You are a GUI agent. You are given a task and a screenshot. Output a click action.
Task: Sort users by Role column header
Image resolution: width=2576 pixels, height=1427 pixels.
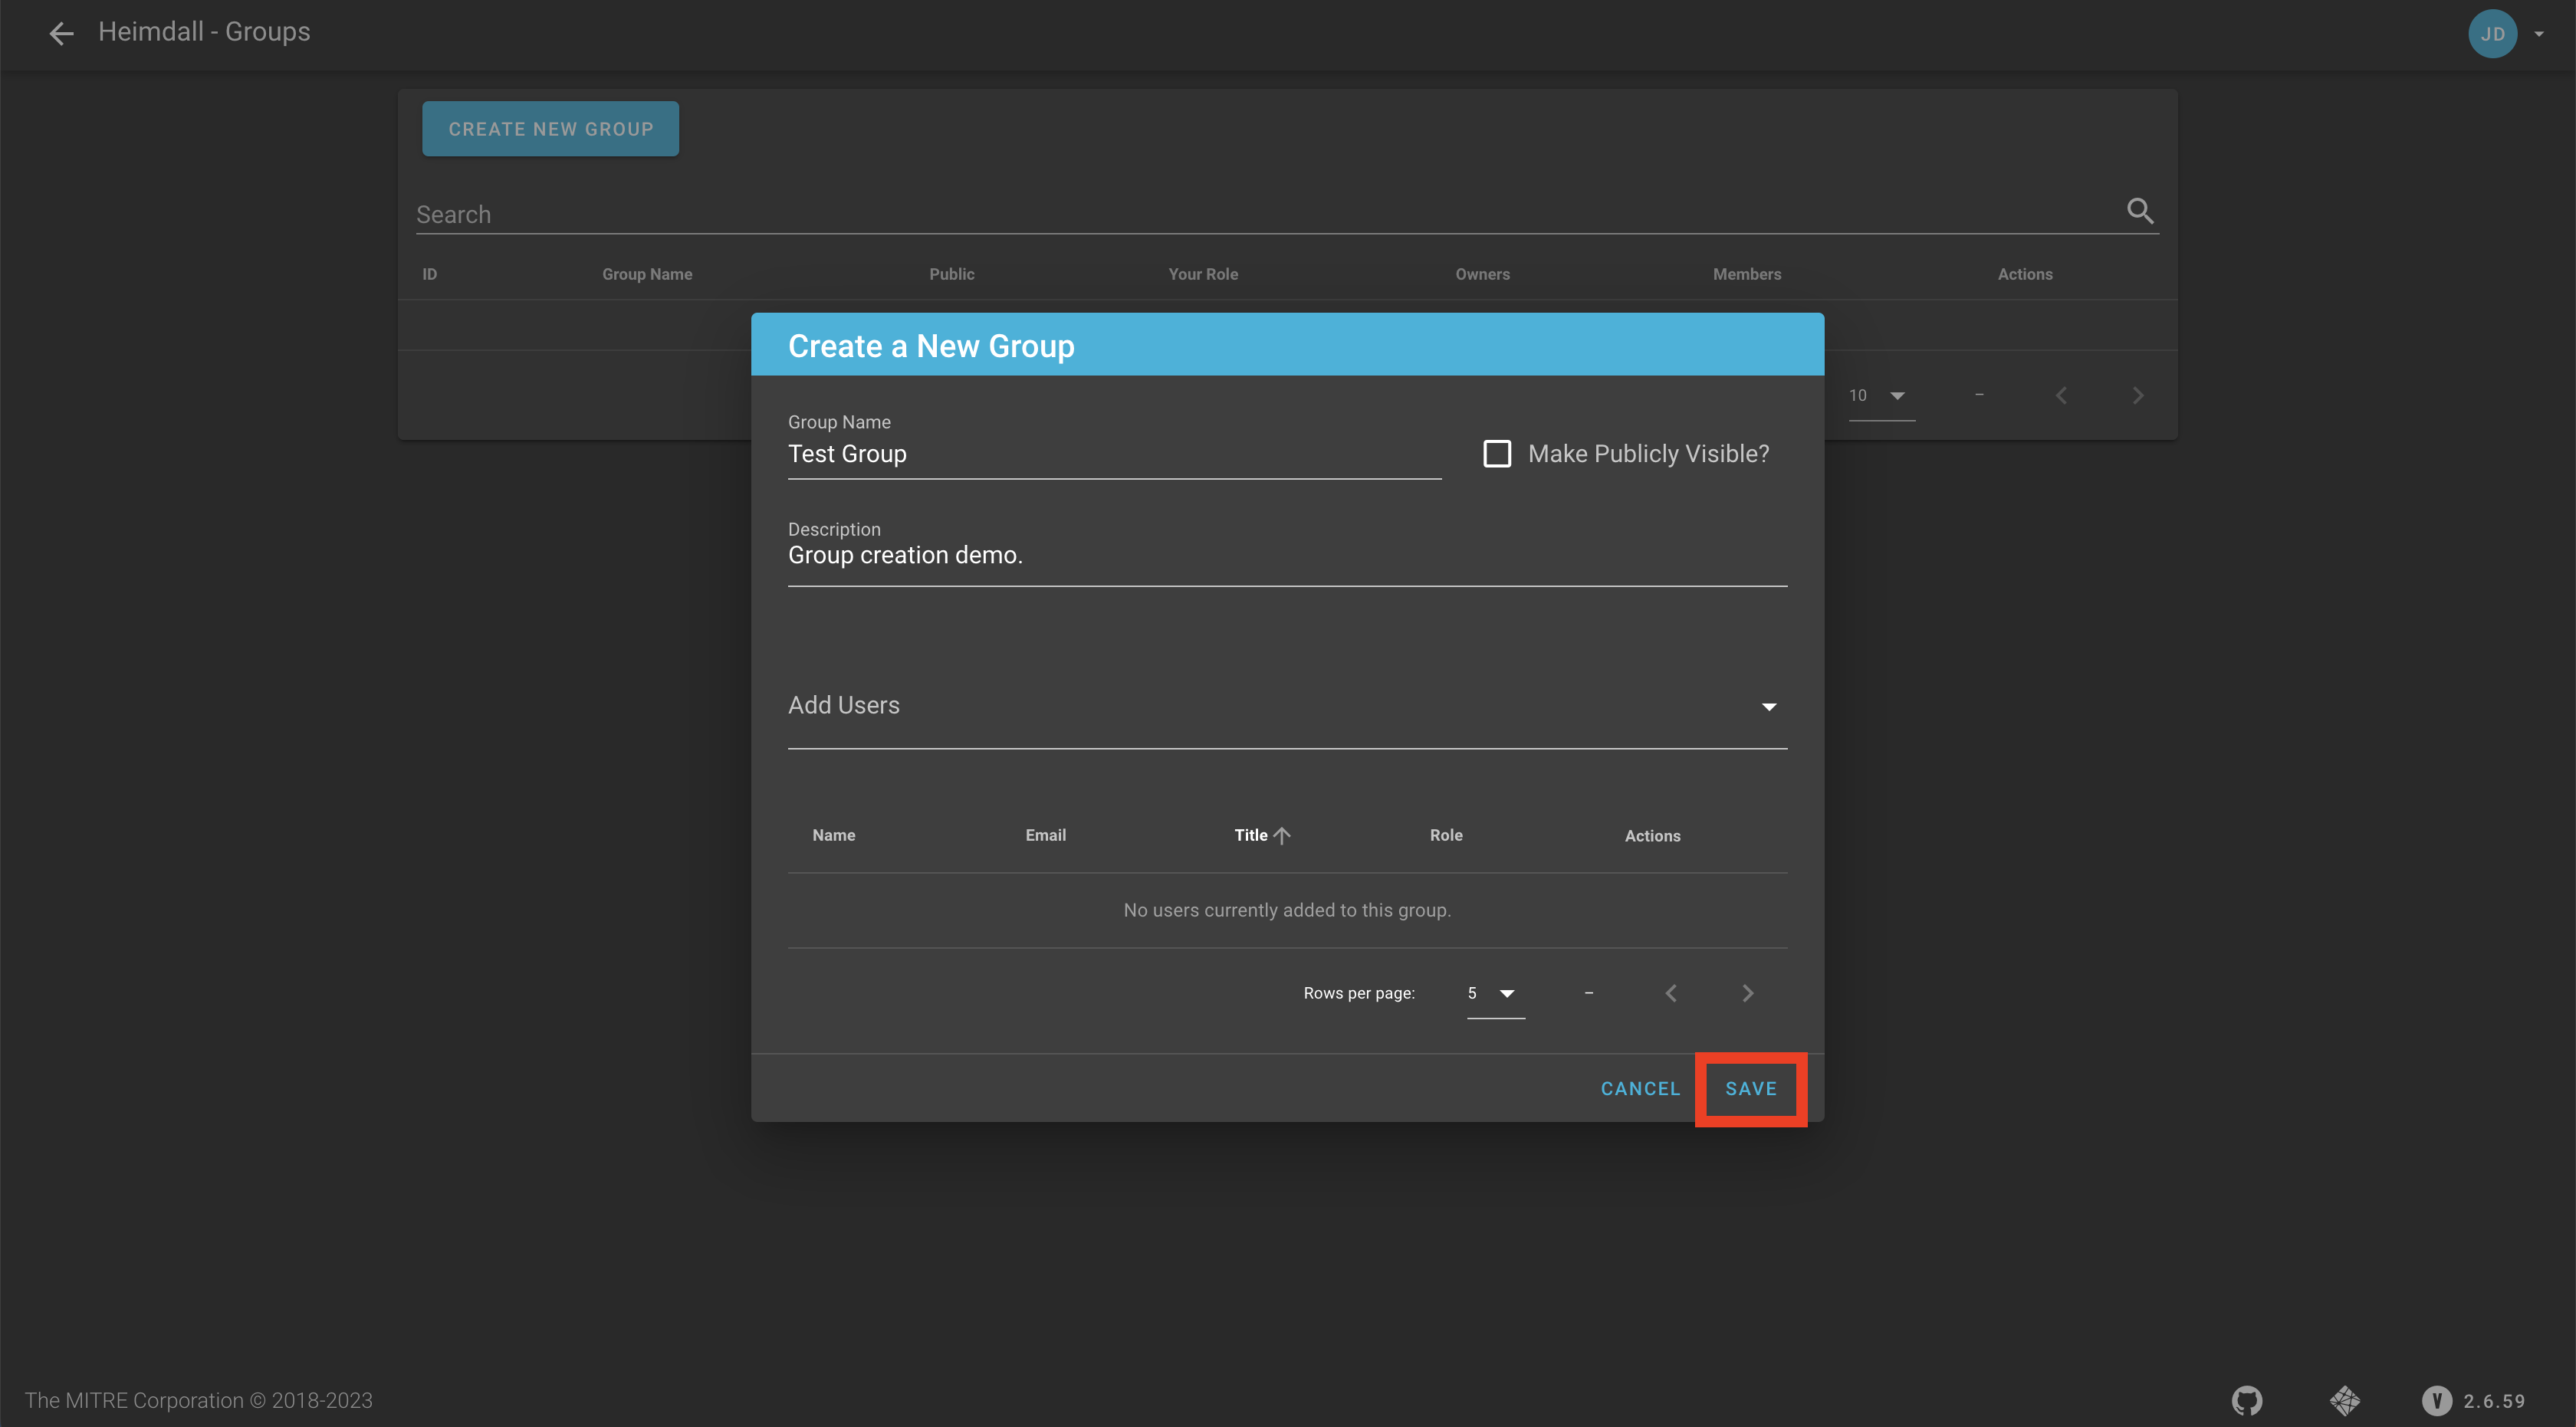pos(1445,835)
